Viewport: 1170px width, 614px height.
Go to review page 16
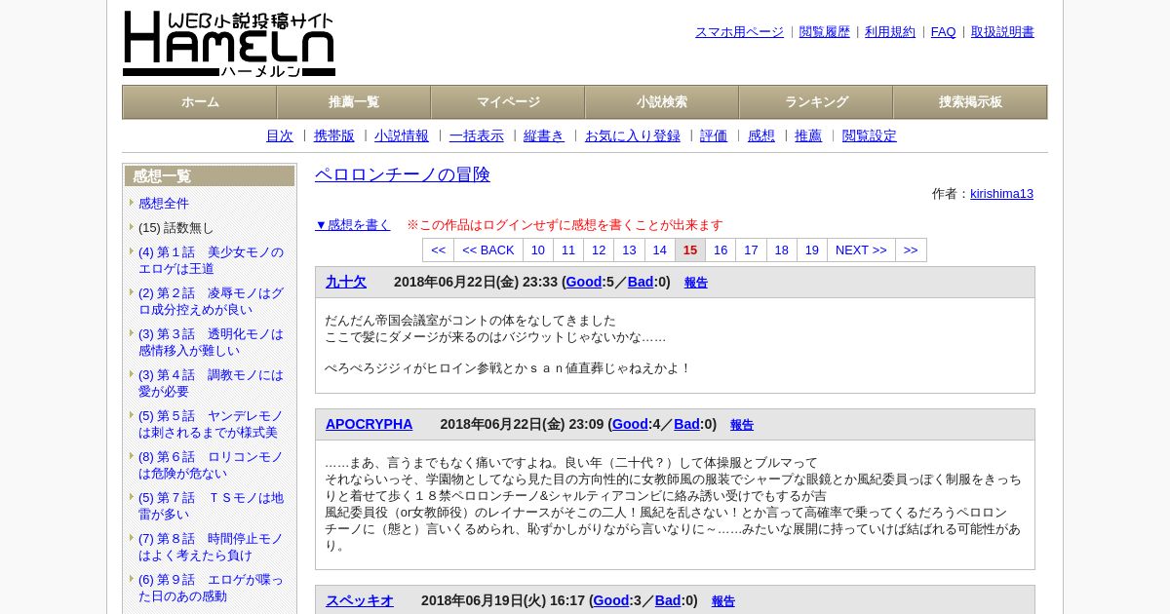click(721, 250)
